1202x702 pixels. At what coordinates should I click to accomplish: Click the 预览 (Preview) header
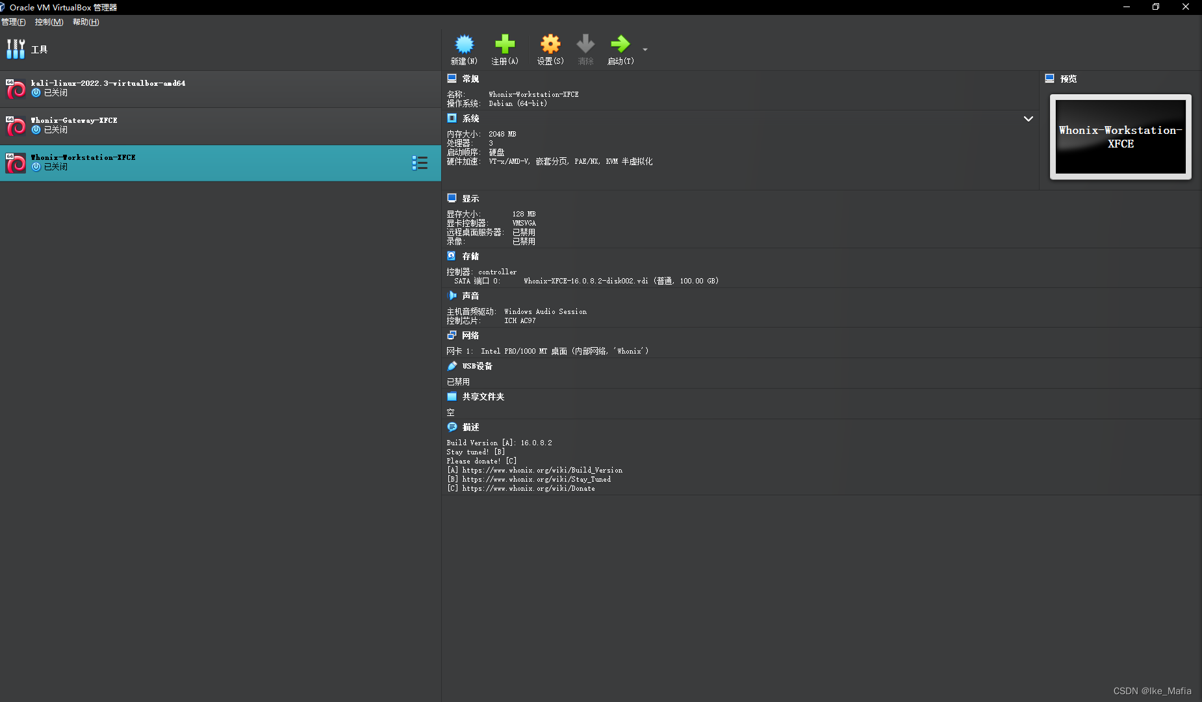pyautogui.click(x=1068, y=79)
